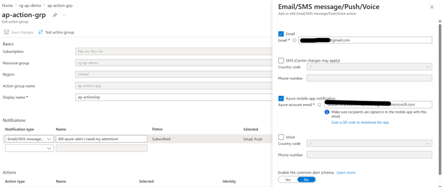The image size is (442, 187).
Task: Click the empty second notification name field
Action: (102, 148)
